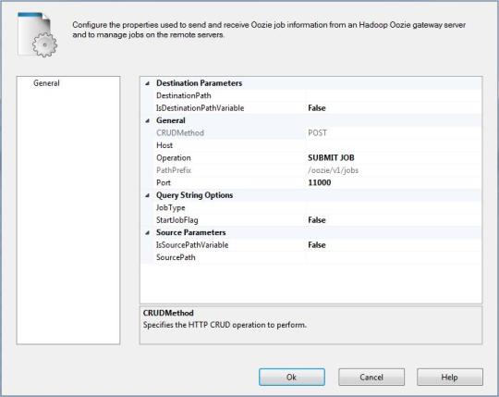
Task: Select the SourcePath property label
Action: [x=176, y=257]
